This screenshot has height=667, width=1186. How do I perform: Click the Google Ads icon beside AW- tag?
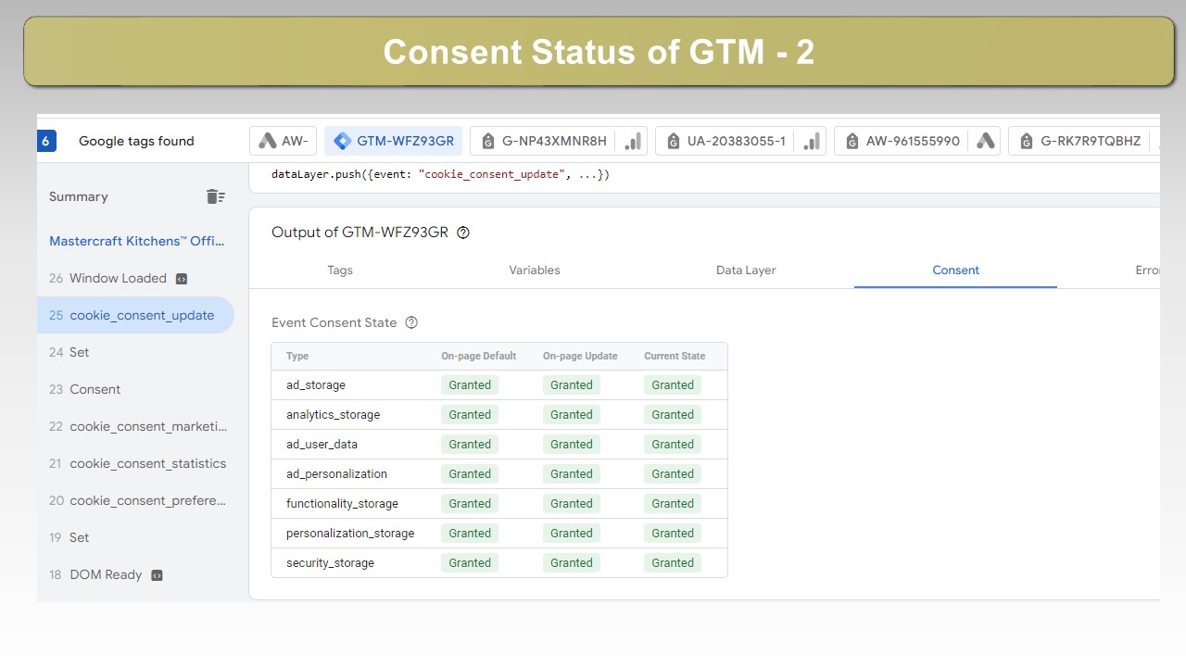pos(268,141)
